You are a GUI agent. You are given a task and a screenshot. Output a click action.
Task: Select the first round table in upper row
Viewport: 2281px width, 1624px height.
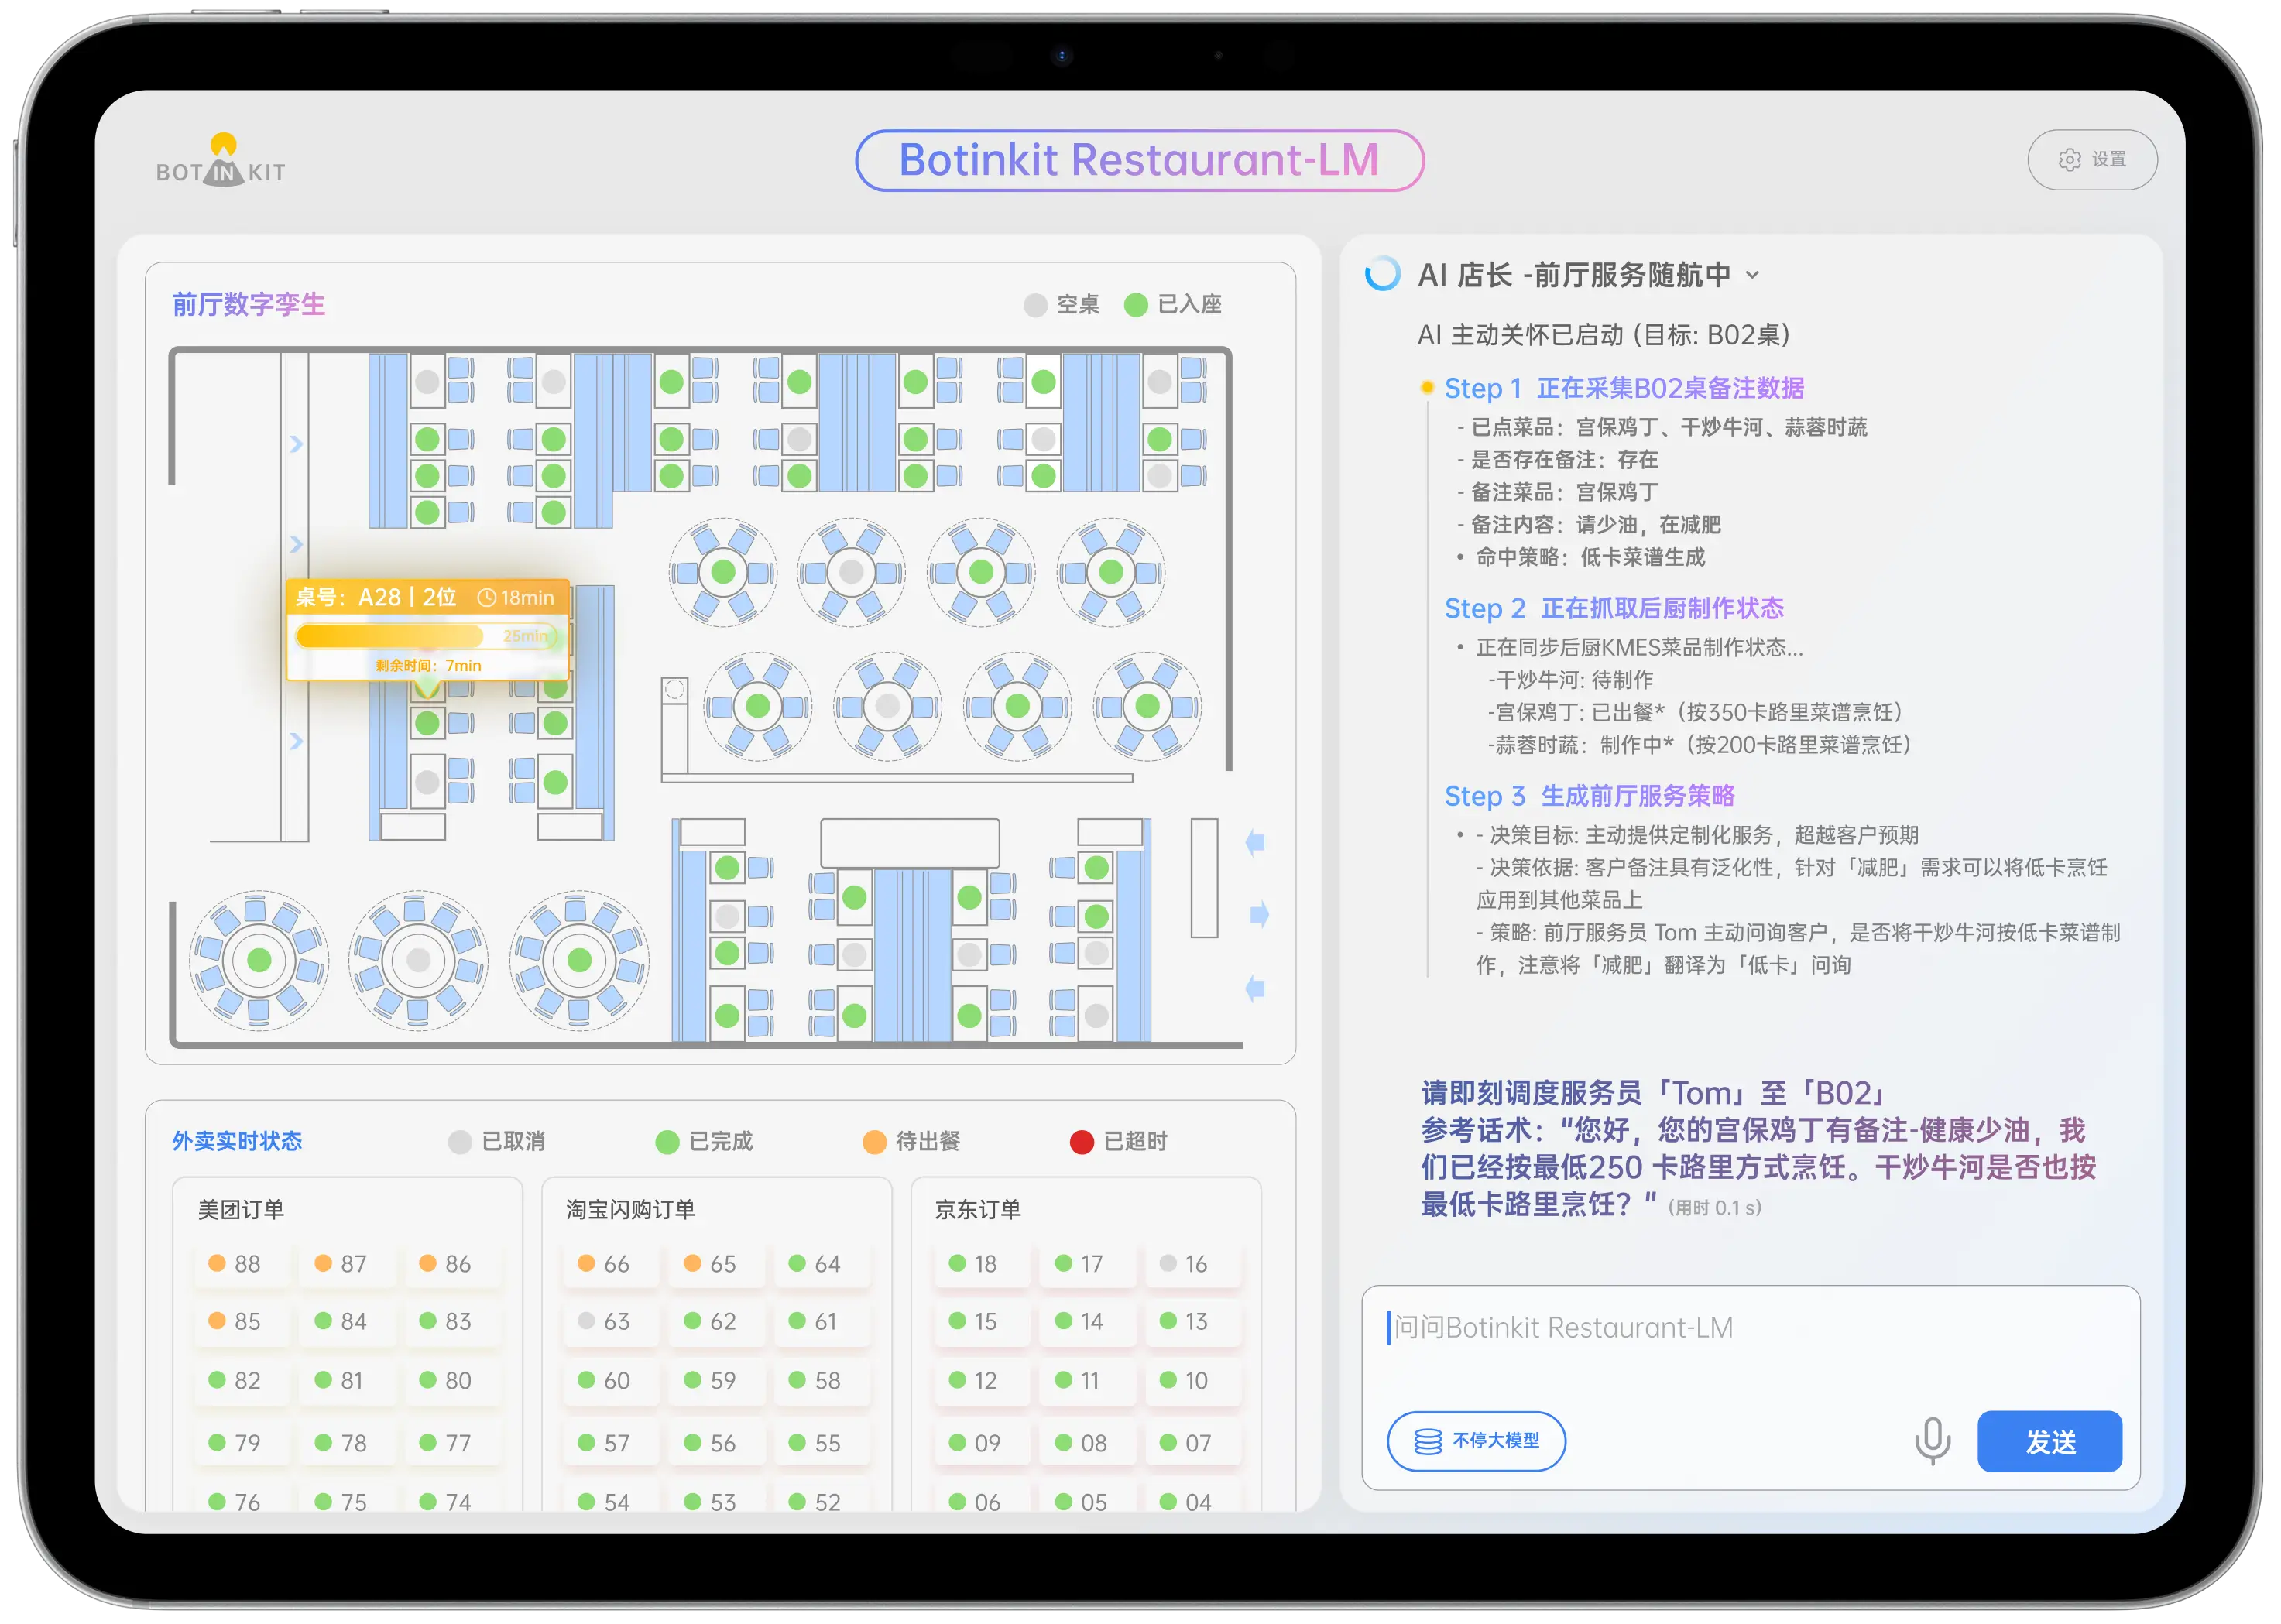723,573
